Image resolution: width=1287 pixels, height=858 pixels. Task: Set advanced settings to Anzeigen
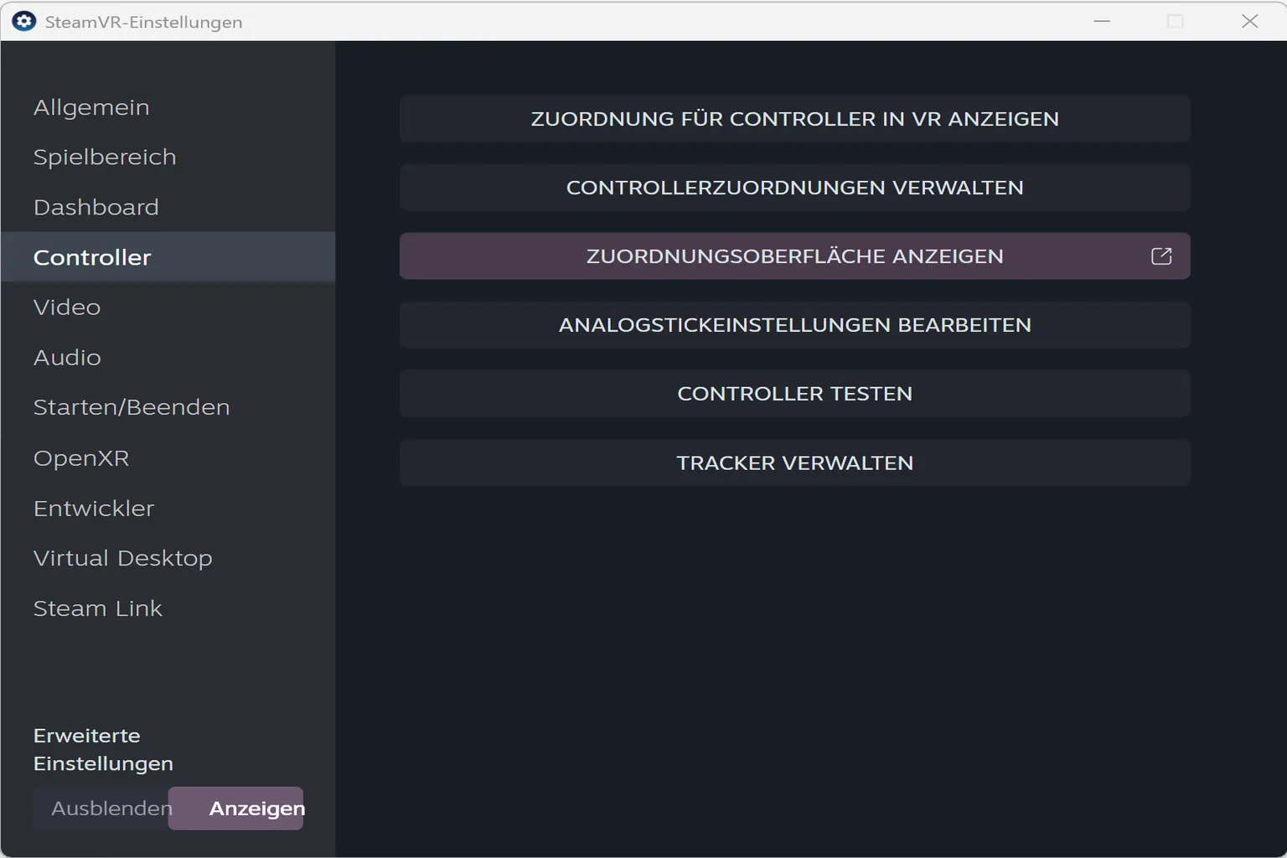click(x=236, y=809)
